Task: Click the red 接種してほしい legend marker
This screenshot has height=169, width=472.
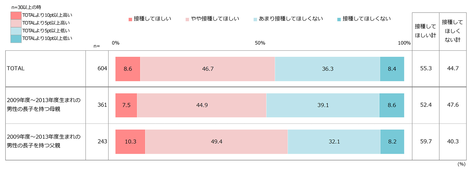Action: tap(130, 19)
